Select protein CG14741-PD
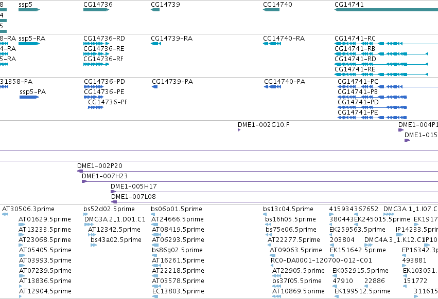 coord(358,102)
